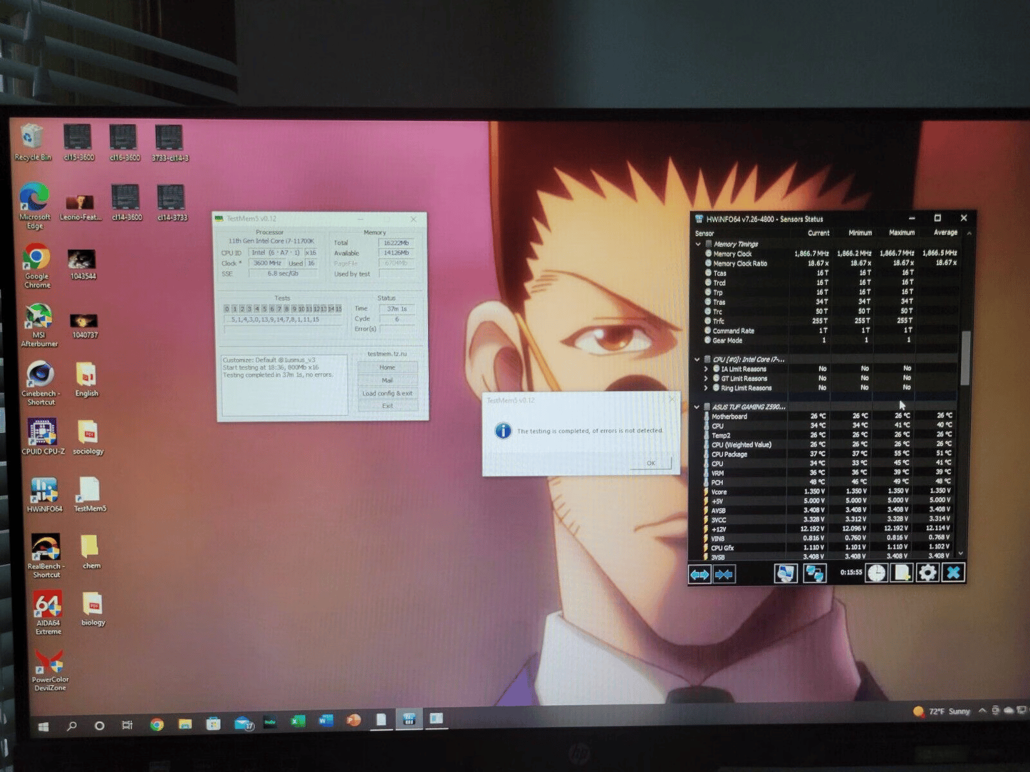The image size is (1030, 772).
Task: Open the Leorio-Feat image on the desktop
Action: pos(80,207)
